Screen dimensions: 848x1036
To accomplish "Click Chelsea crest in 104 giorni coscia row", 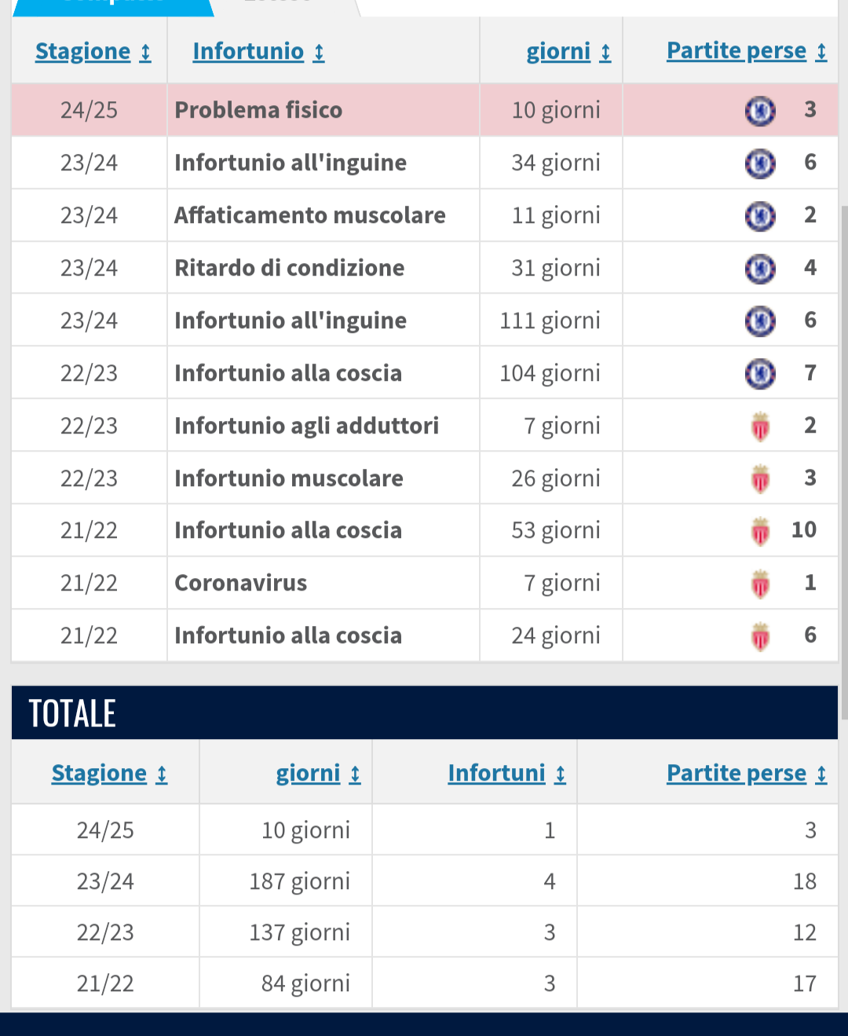I will tap(759, 374).
